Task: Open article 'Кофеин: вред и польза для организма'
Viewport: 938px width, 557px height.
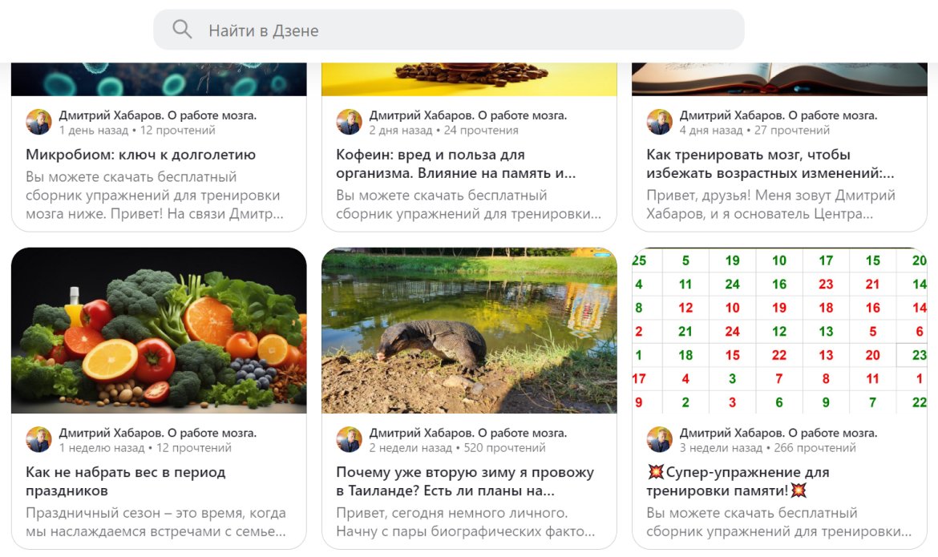Action: (x=456, y=164)
